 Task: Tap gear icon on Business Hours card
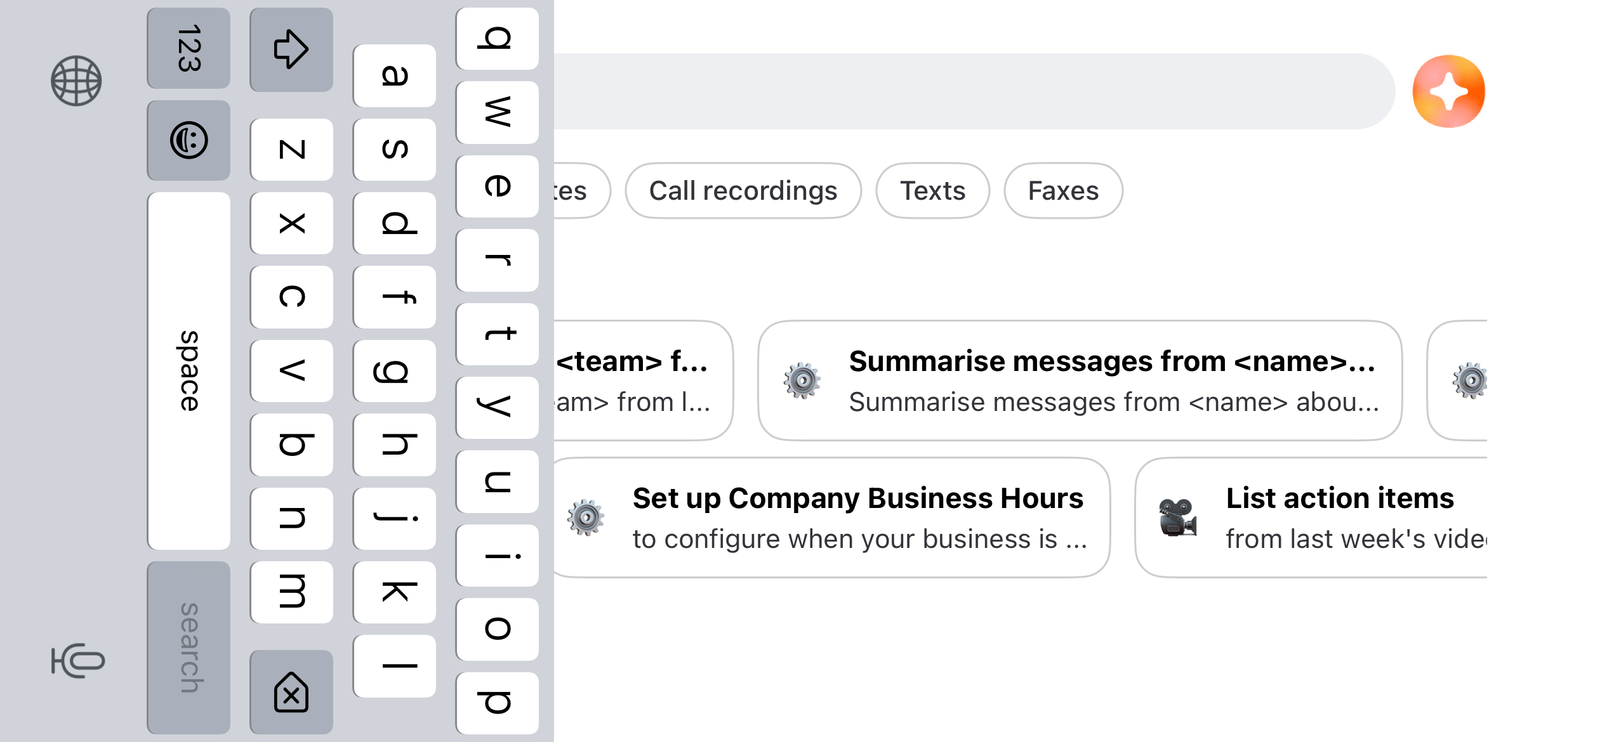[585, 517]
